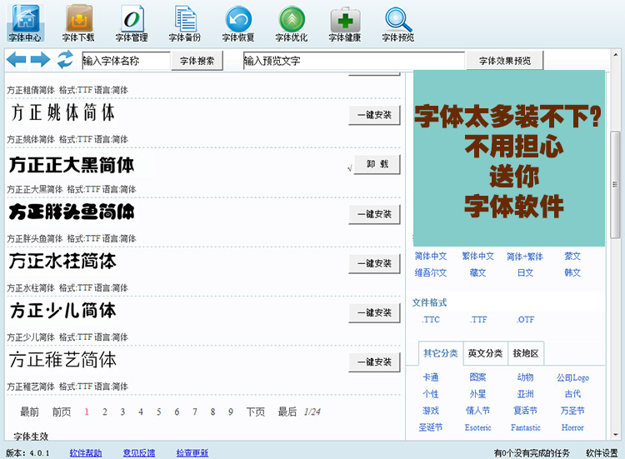
Task: Install 方正少儿简体 with 一键安装
Action: (x=374, y=313)
